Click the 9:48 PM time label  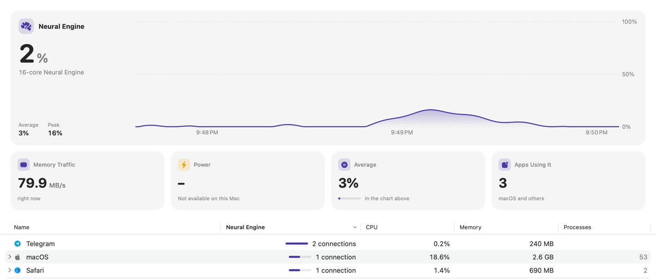pos(207,133)
